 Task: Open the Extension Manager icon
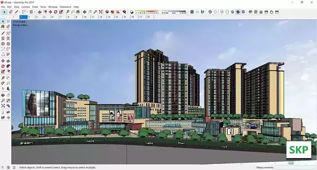click(x=125, y=12)
